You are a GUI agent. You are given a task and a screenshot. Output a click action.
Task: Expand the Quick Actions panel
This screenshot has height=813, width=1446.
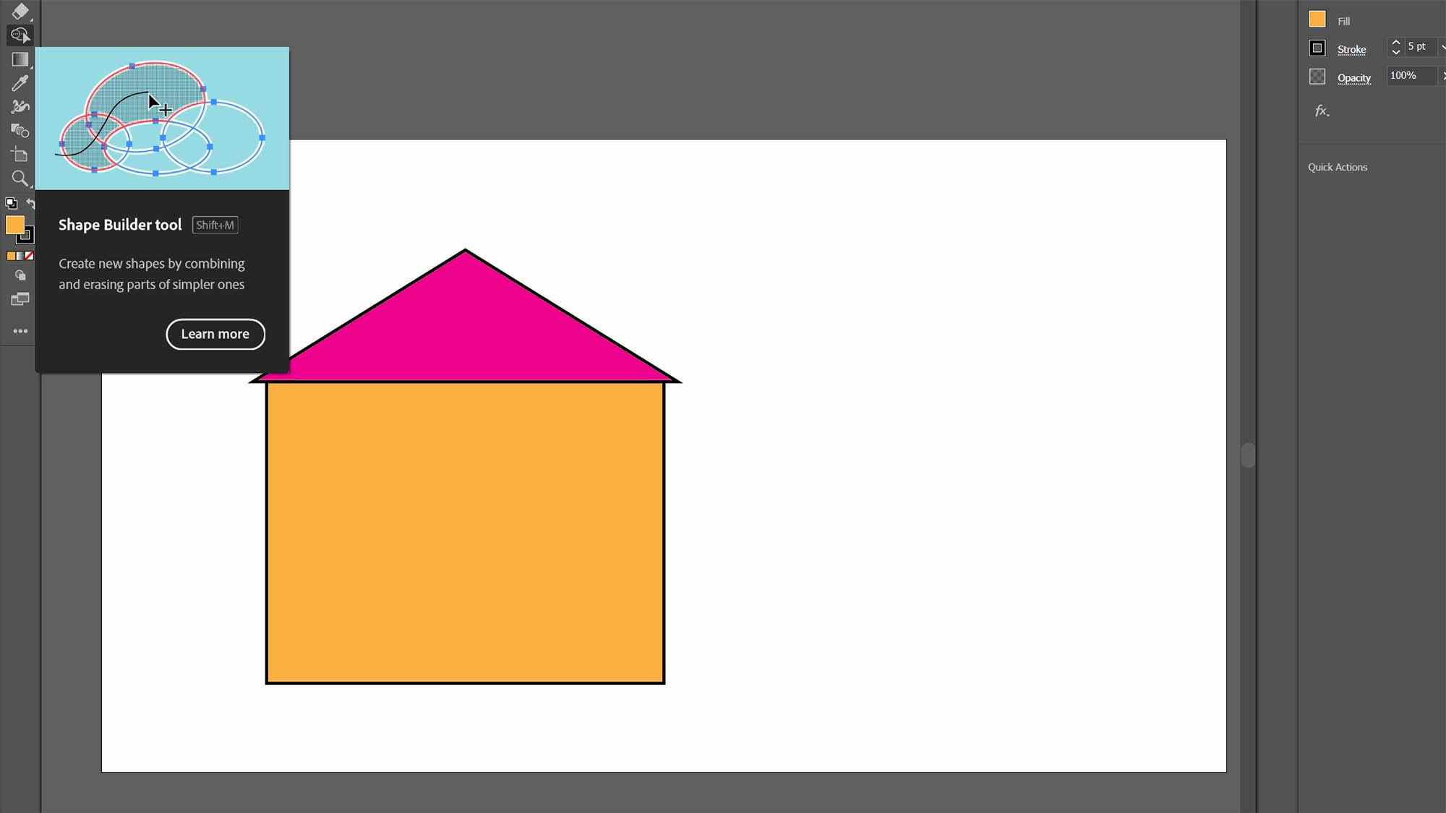click(x=1337, y=167)
